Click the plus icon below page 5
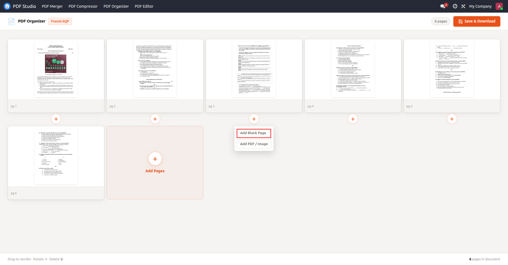Screen dimensions: 508x265 [x=452, y=119]
